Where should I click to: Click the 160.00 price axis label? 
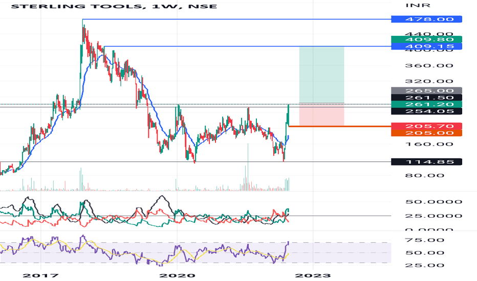(x=429, y=144)
